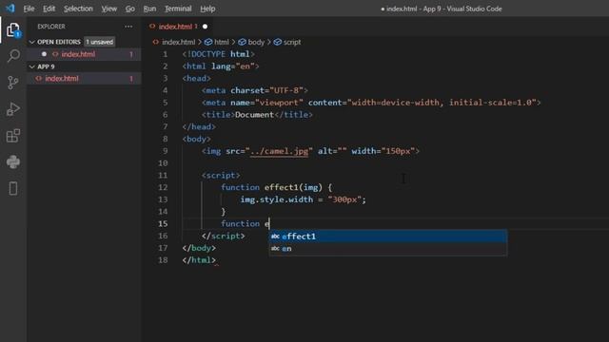Click 'effect1(img)' on line 12
This screenshot has width=609, height=342.
click(293, 187)
